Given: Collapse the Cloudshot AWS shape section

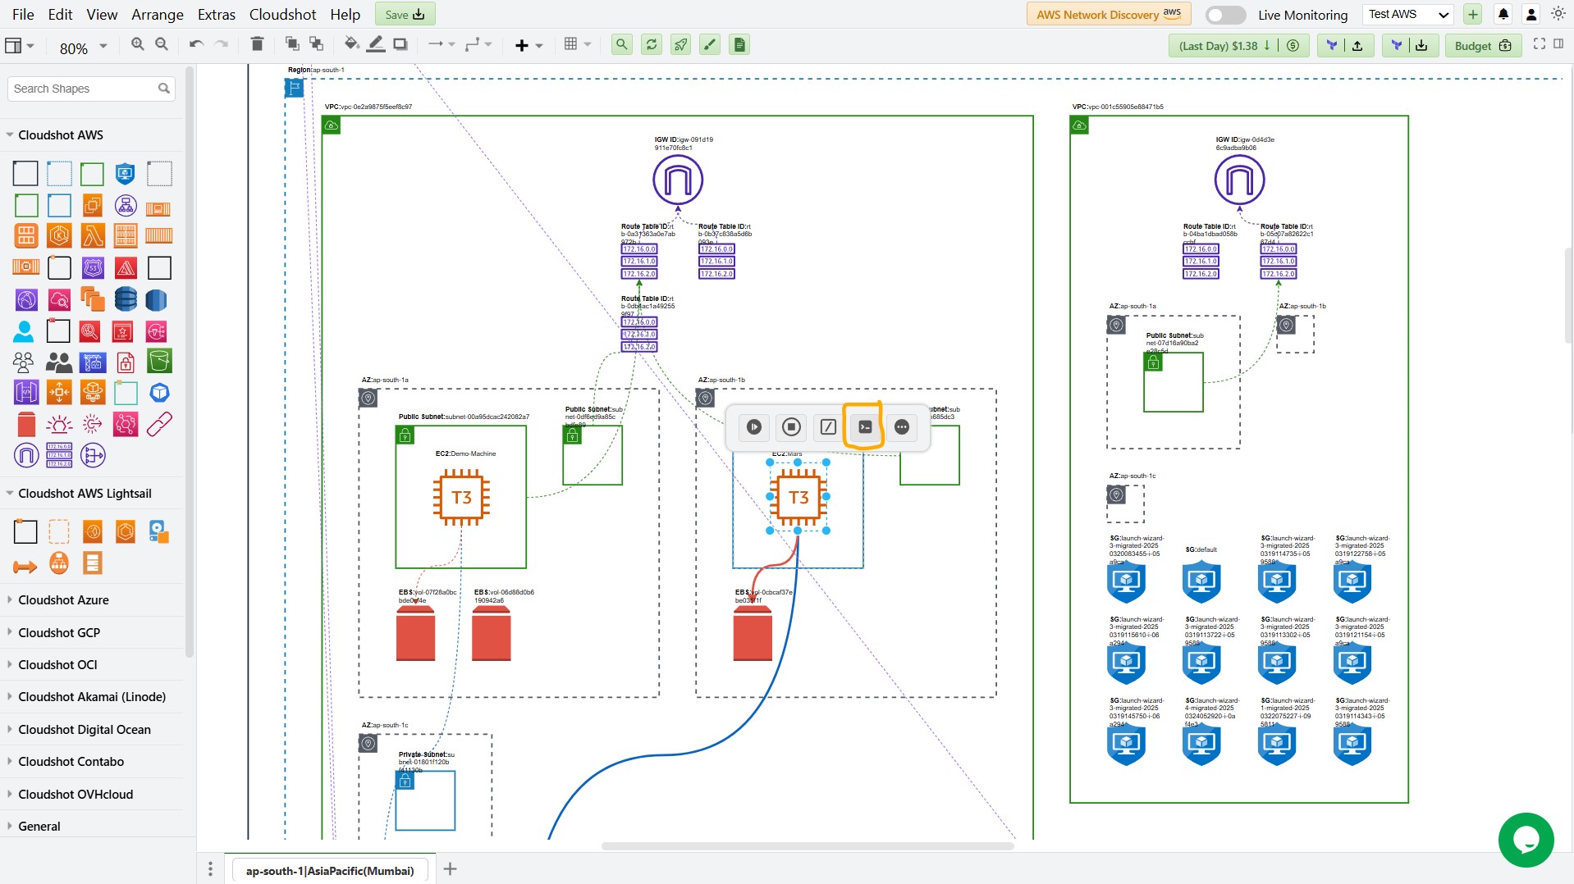Looking at the screenshot, I should point(61,135).
